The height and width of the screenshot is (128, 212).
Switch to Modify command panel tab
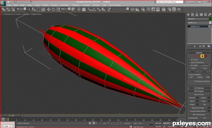(193, 14)
